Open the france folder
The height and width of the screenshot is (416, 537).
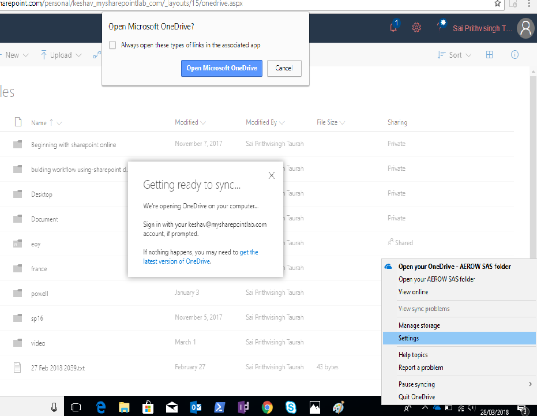(x=39, y=269)
